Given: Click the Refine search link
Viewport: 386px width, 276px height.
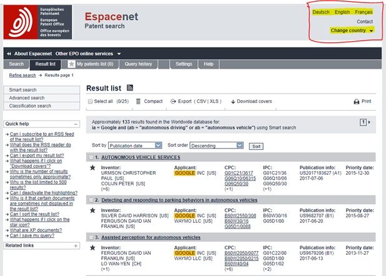Looking at the screenshot, I should [x=22, y=76].
